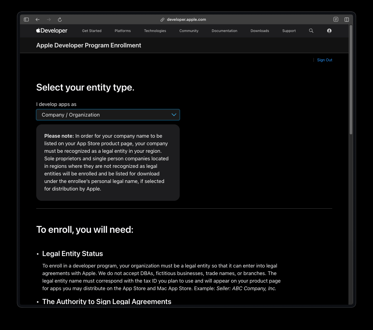Toggle the browser sidebar icon

coord(26,20)
